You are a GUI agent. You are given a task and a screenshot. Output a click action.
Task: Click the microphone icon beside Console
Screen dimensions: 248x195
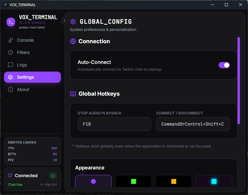pyautogui.click(x=11, y=40)
